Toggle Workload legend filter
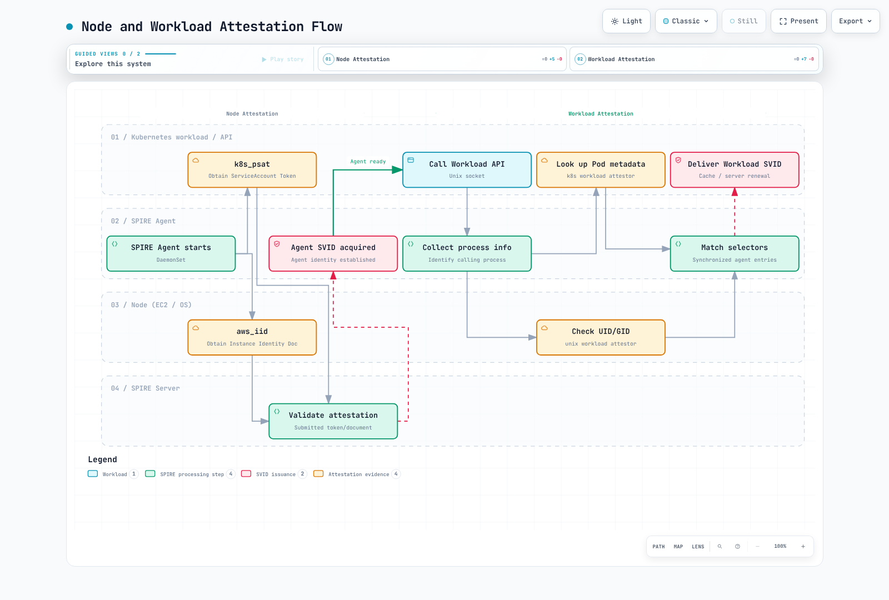 tap(113, 474)
